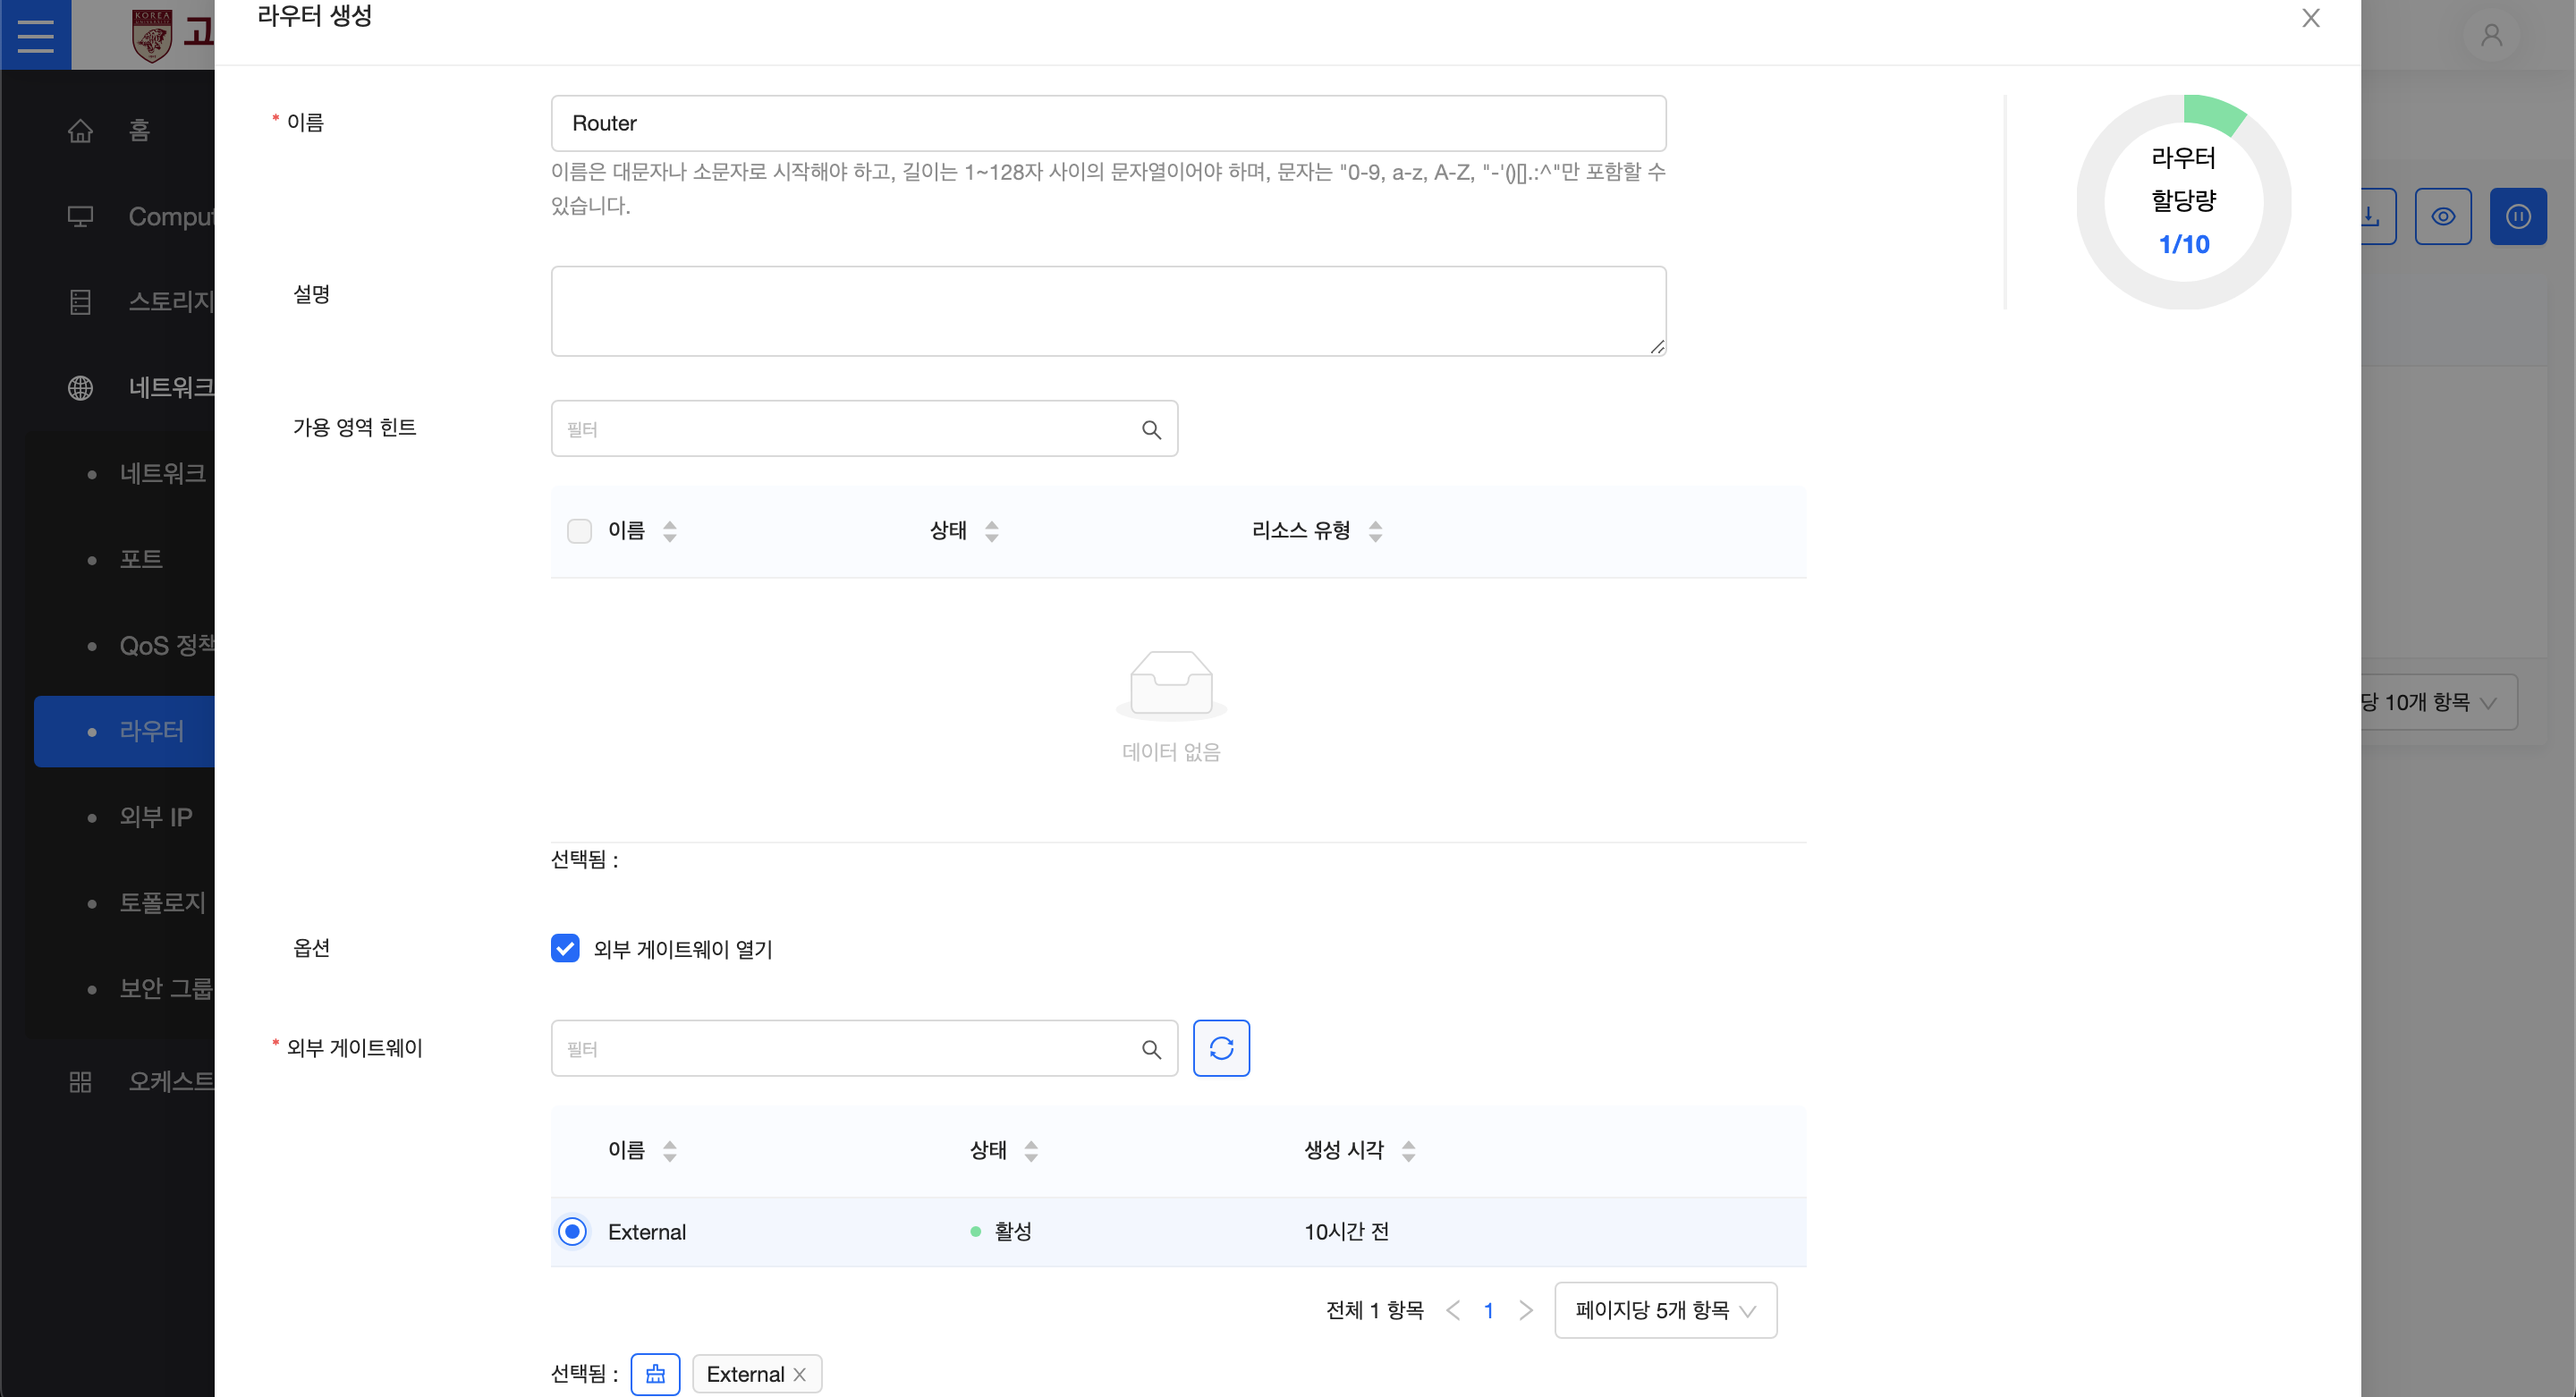The width and height of the screenshot is (2576, 1397).
Task: Sort the availability zone table by 리소스 유형
Action: [1375, 531]
